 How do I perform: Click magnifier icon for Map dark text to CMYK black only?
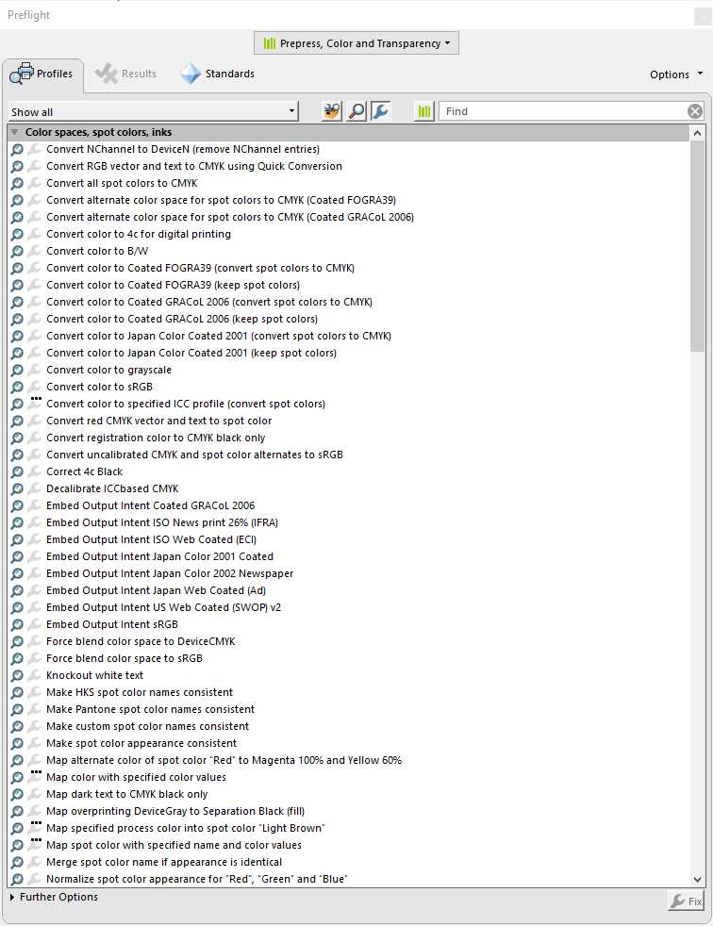17,794
